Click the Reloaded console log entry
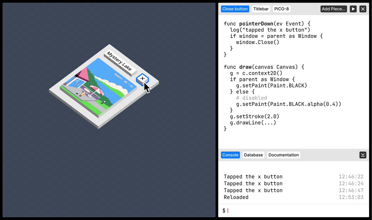The height and width of the screenshot is (220, 372). tap(236, 197)
